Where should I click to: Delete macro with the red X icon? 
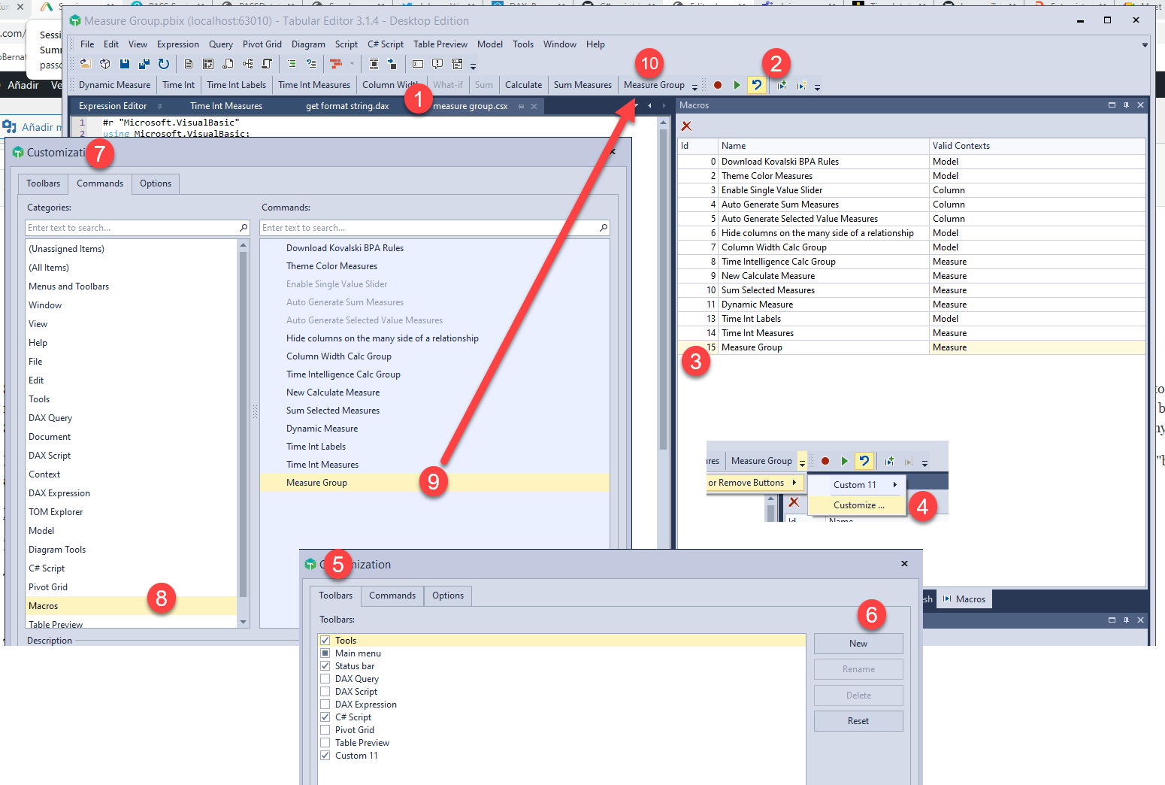pos(686,126)
